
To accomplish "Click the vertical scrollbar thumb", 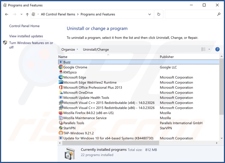I will point(221,87).
